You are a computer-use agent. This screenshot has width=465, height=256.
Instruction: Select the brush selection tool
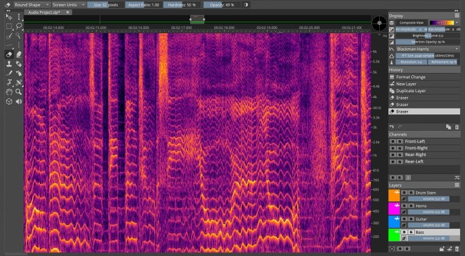(x=9, y=36)
